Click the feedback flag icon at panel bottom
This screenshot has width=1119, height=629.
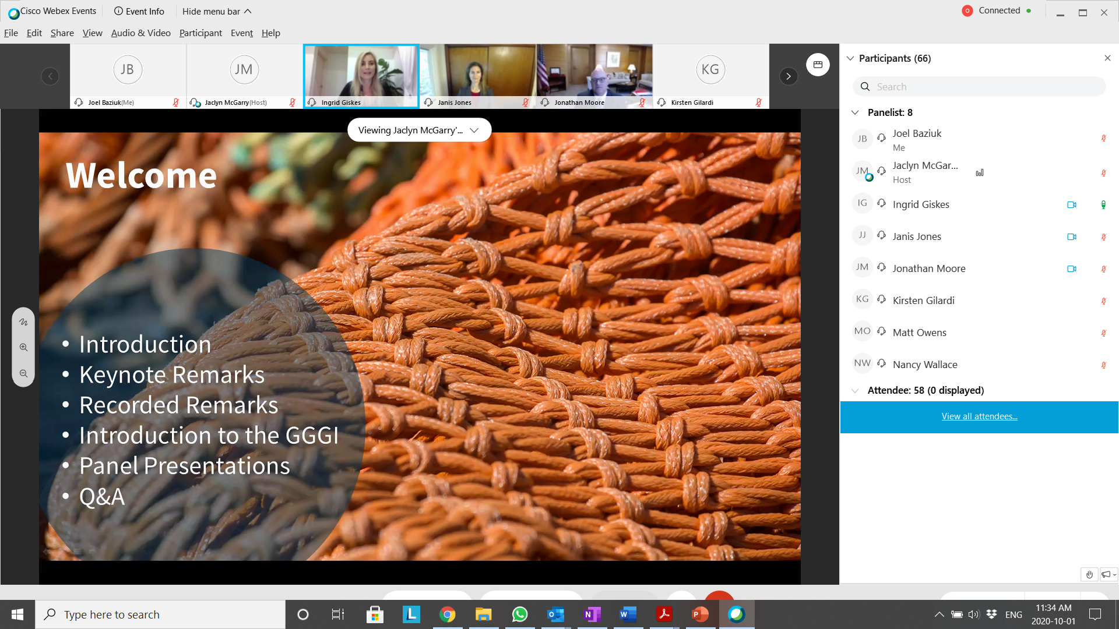(1107, 574)
